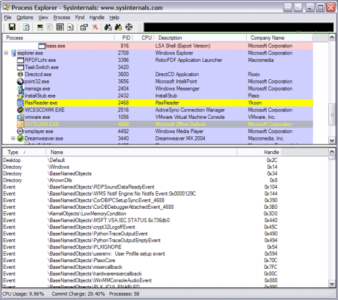The image size is (338, 300).
Task: Click the Dreamweaver.exe process icon
Action: pos(20,138)
